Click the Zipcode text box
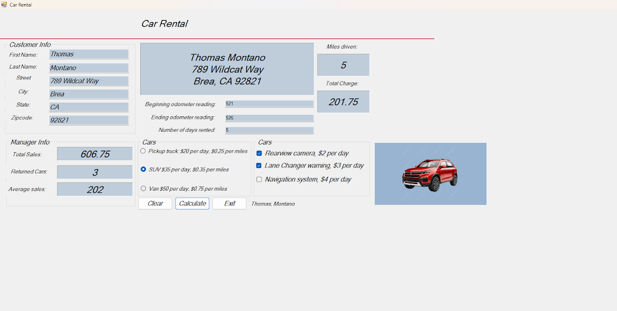 click(x=89, y=120)
